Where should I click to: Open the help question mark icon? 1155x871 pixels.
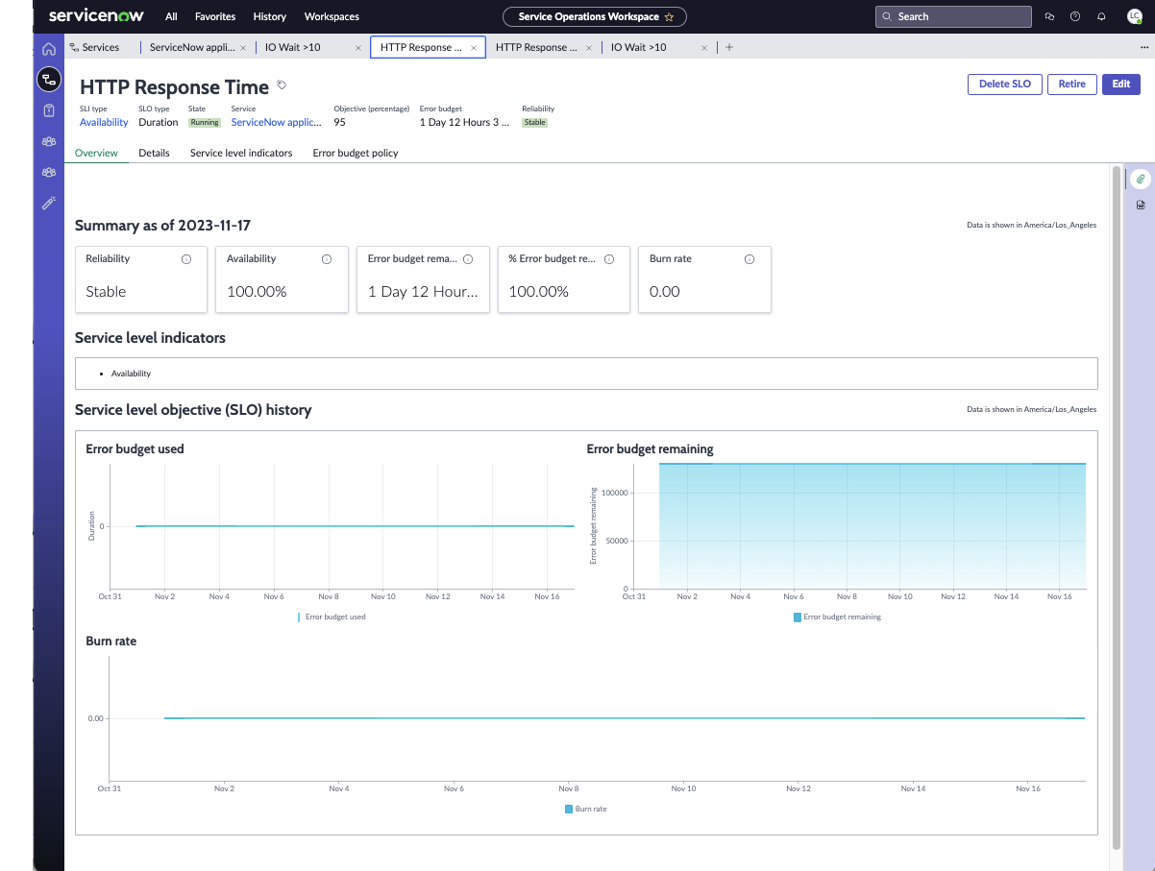coord(1075,16)
